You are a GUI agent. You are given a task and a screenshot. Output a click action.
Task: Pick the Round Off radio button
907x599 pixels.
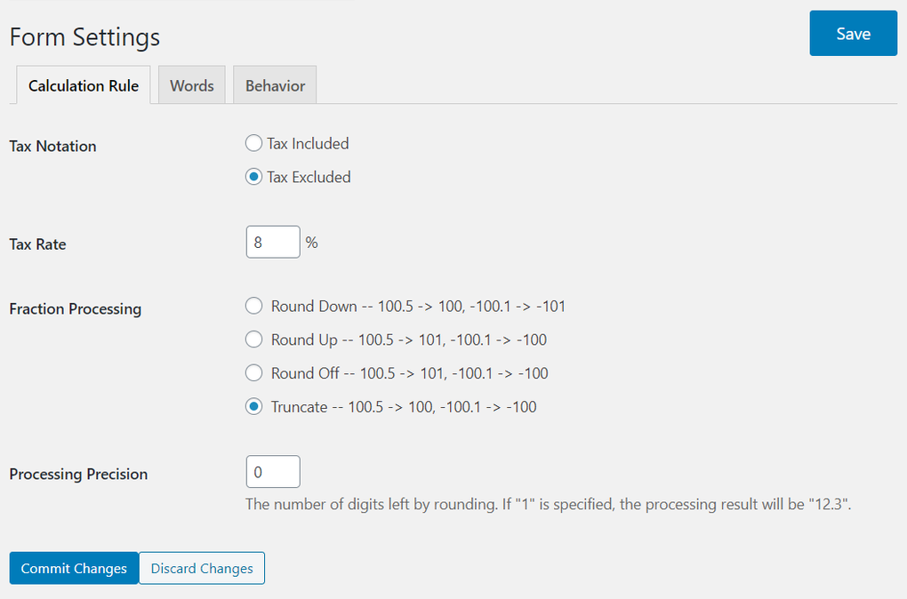[x=254, y=373]
